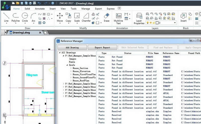Switch to the Annotate ribbon tab

coord(40,9)
